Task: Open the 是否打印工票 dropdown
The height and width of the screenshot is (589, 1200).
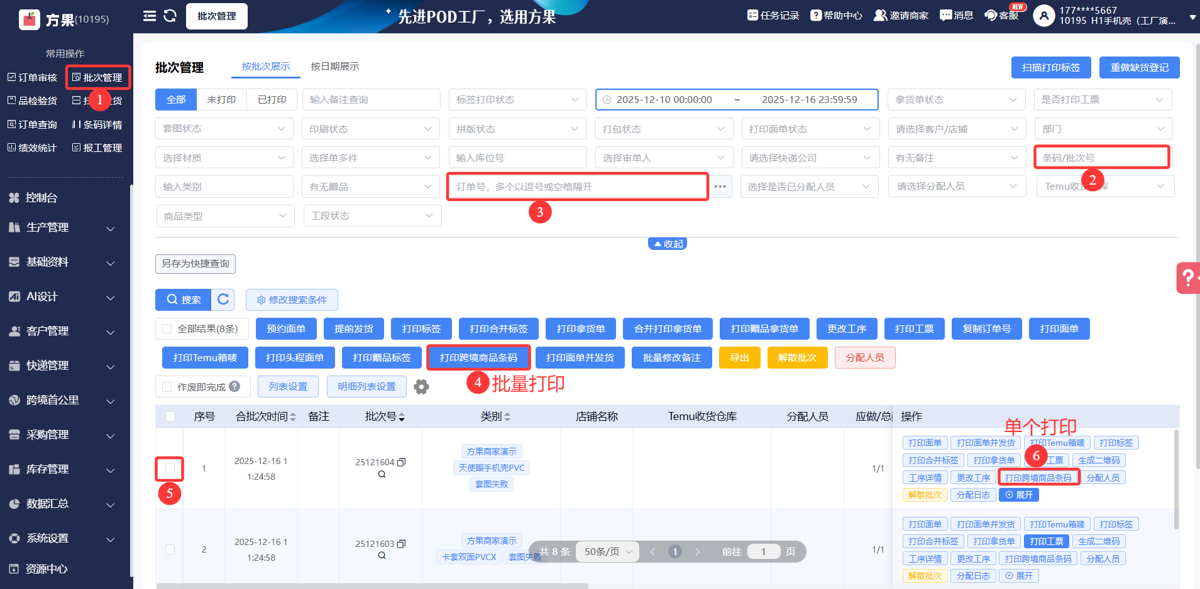Action: click(x=1103, y=99)
